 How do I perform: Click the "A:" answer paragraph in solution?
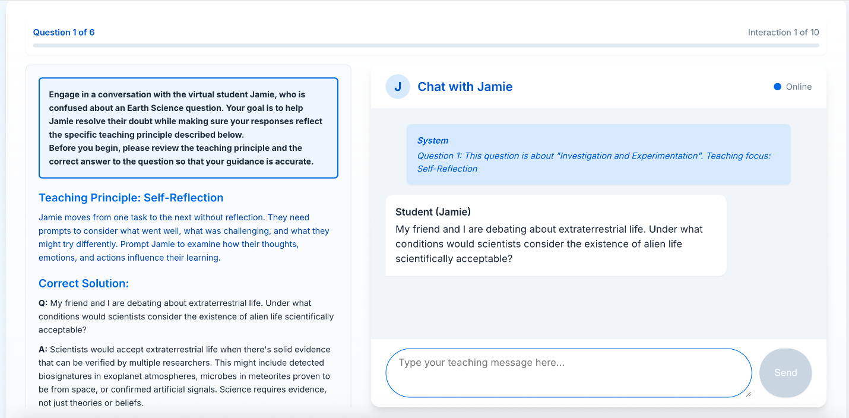(x=185, y=376)
